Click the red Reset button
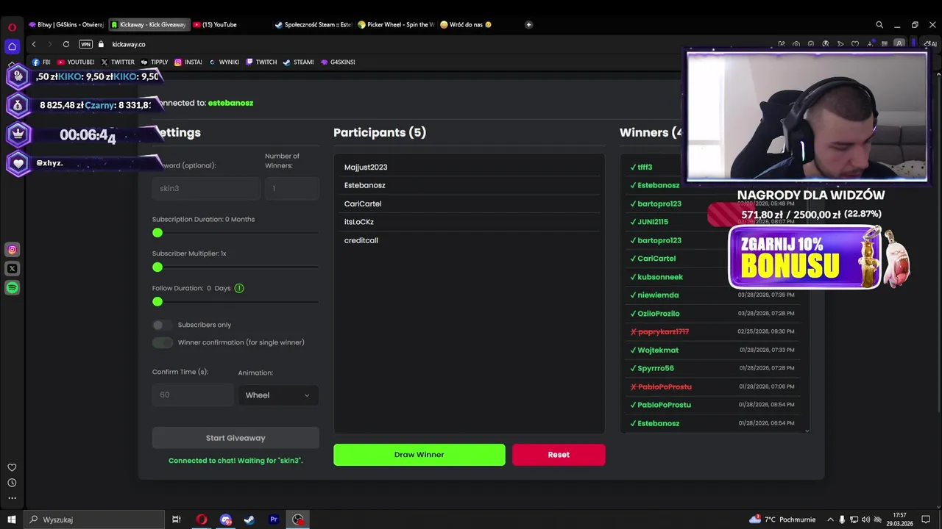The height and width of the screenshot is (529, 942). point(559,455)
